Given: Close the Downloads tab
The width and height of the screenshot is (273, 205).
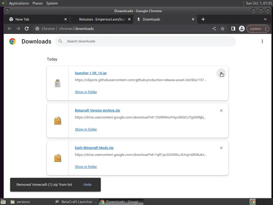Looking at the screenshot, I should (x=193, y=19).
